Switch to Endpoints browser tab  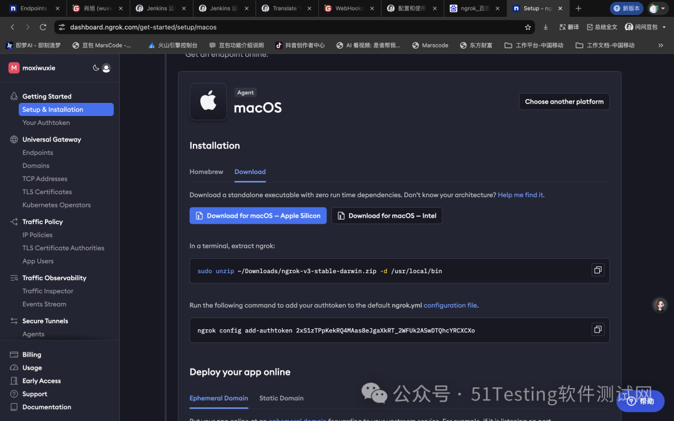[x=34, y=8]
